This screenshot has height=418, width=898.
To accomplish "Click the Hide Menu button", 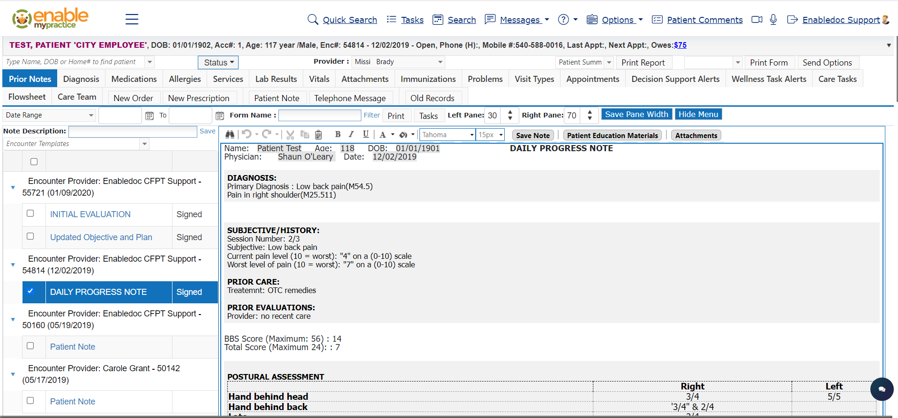I will (x=698, y=114).
